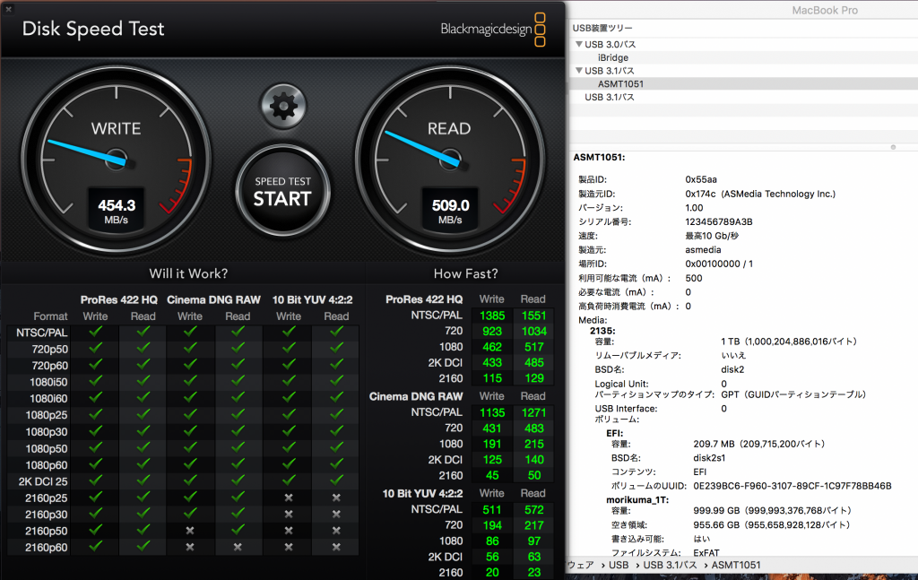Click the capacity "1 TB (1,000,204,886,016バイト)"

tap(789, 342)
